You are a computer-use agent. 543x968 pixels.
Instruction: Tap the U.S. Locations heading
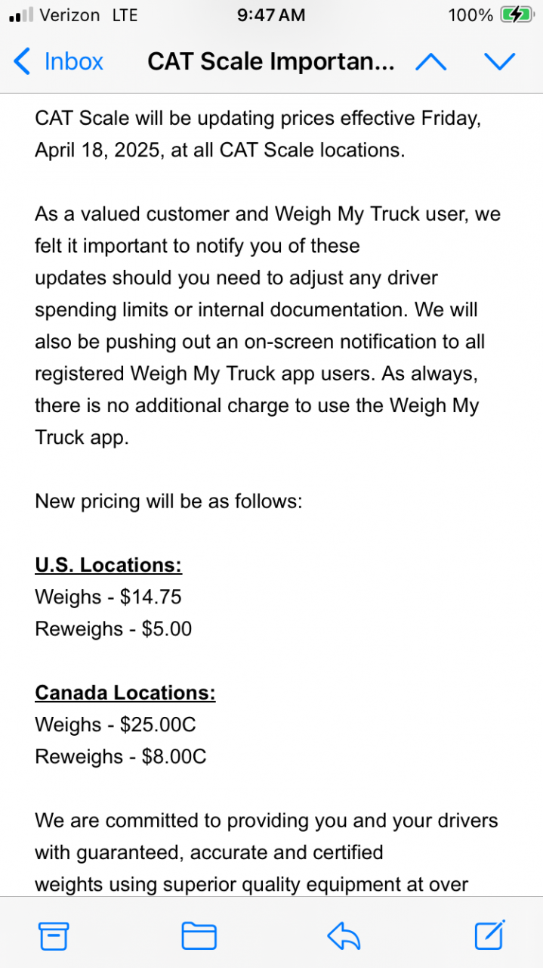click(109, 565)
